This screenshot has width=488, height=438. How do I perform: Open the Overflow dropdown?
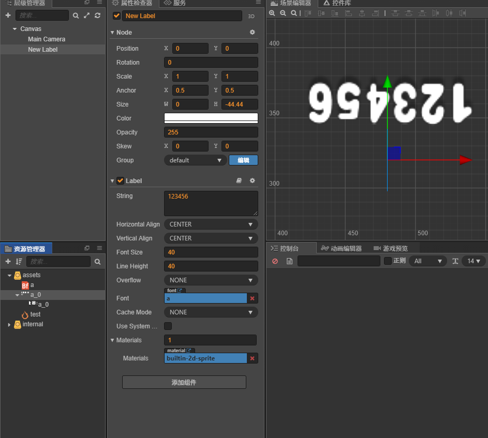pos(211,280)
